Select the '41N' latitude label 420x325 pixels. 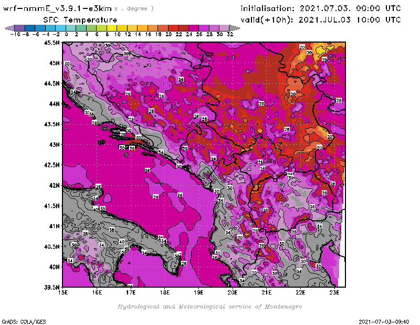click(54, 226)
